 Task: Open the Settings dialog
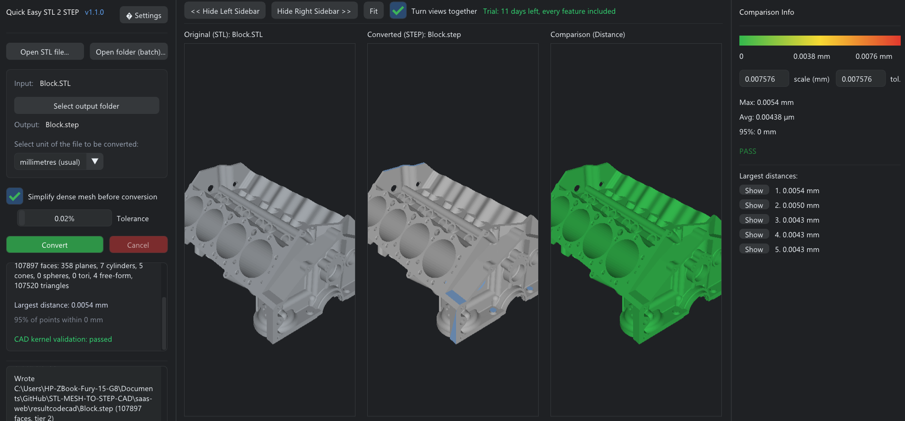pyautogui.click(x=143, y=15)
